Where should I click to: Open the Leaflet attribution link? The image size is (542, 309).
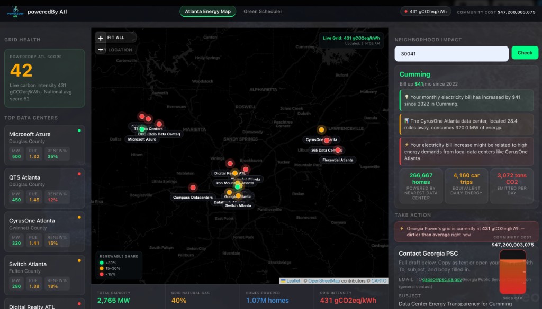(293, 280)
